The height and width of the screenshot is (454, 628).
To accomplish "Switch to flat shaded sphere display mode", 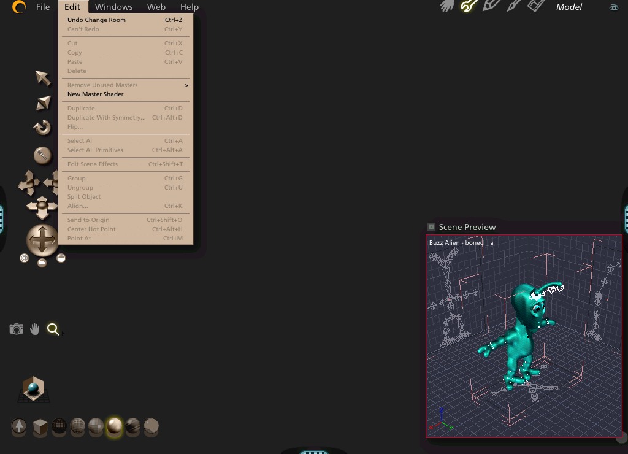I will click(96, 426).
